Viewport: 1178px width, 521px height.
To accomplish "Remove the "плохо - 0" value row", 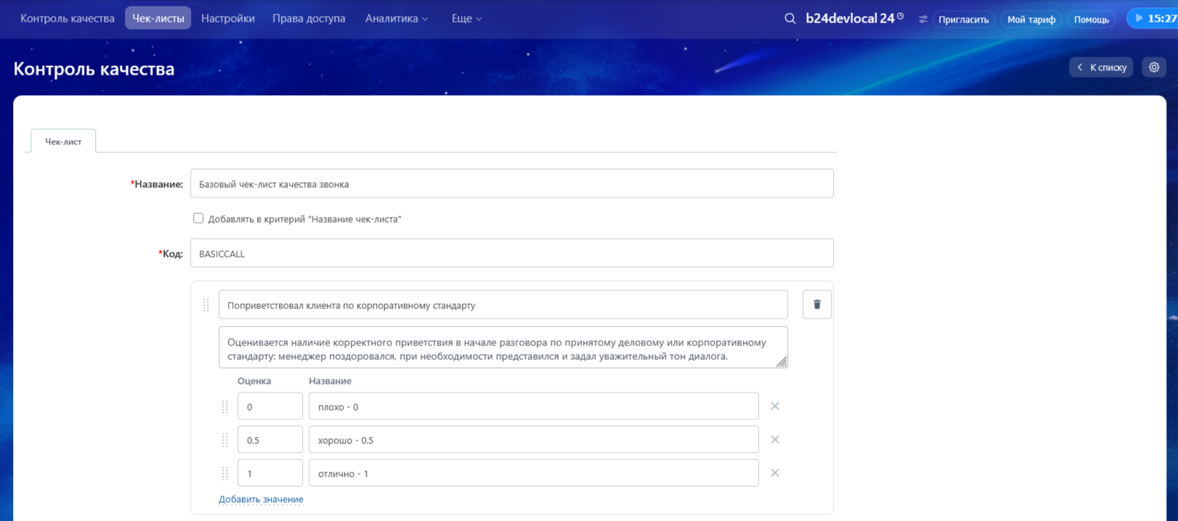I will click(x=775, y=406).
